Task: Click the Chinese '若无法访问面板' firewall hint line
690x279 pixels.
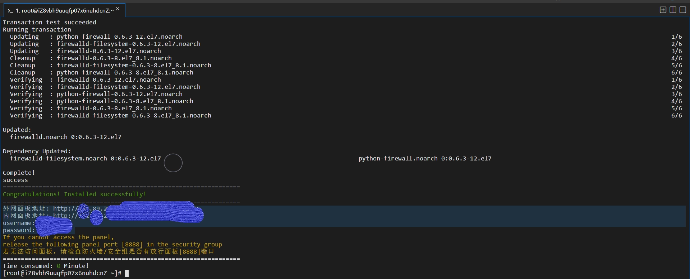Action: [109, 251]
